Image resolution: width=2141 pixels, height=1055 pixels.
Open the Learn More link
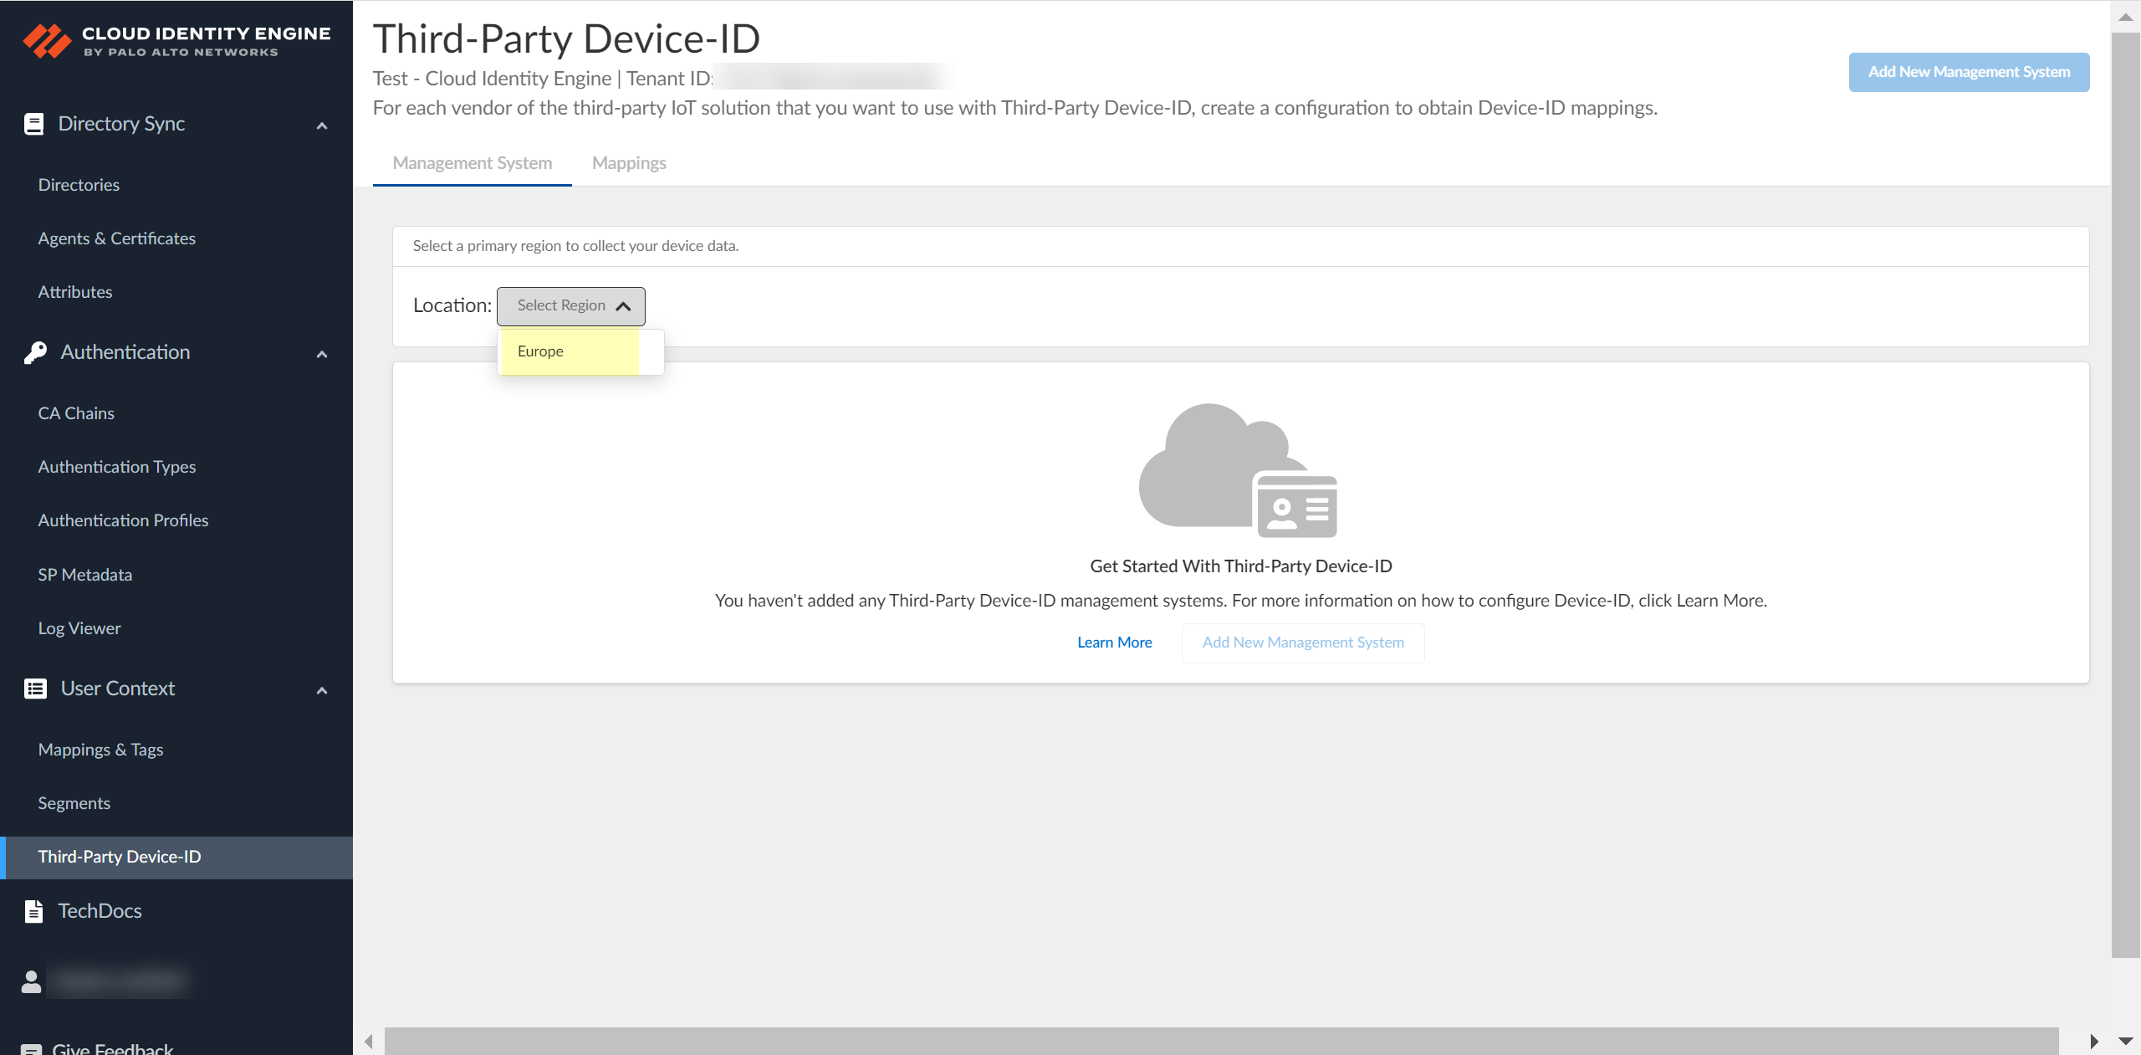click(x=1114, y=643)
